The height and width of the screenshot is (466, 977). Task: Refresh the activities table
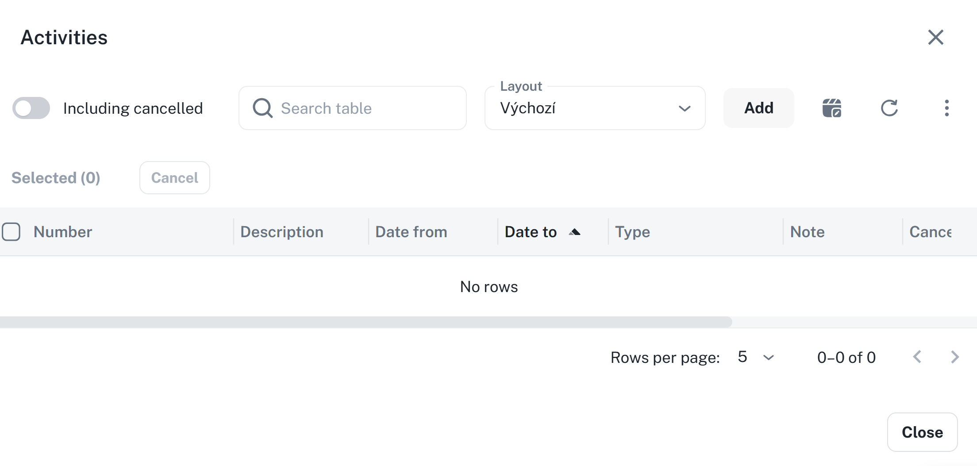tap(889, 108)
